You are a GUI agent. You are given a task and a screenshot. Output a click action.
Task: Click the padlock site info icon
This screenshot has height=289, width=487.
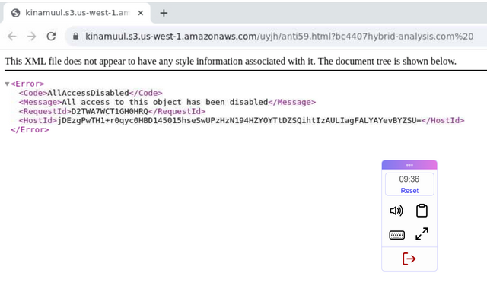pos(75,37)
